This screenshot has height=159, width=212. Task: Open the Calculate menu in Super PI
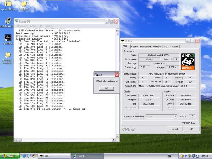tap(22, 26)
